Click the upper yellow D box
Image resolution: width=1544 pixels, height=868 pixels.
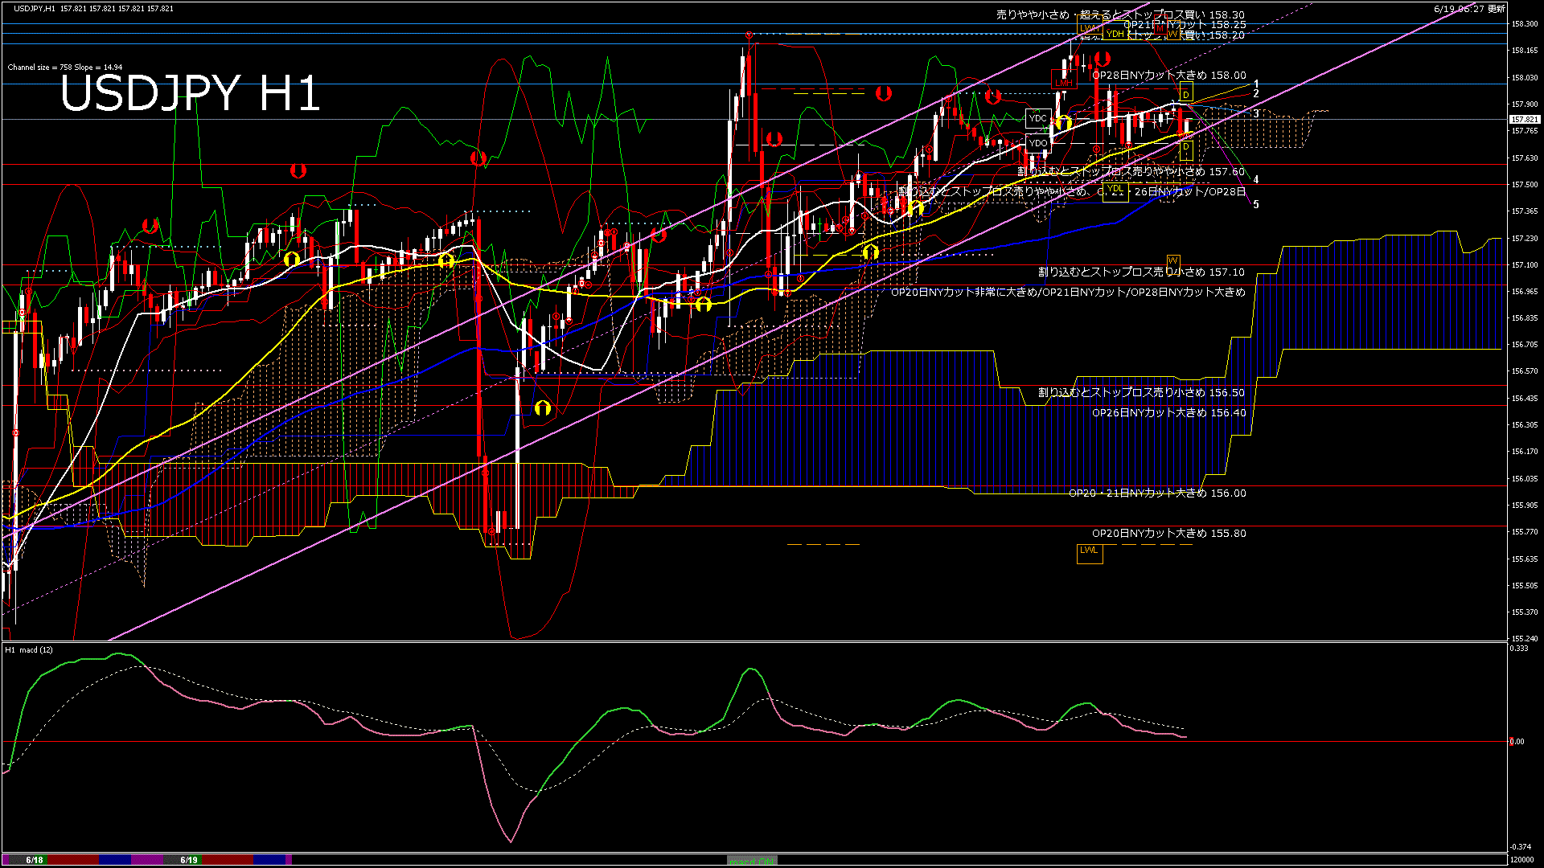click(1185, 94)
